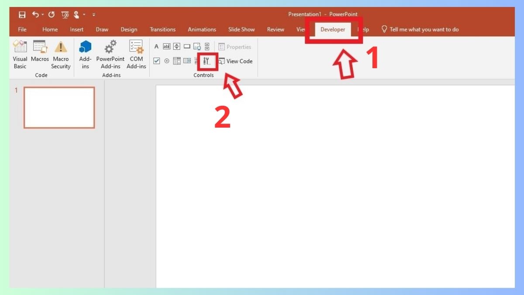
Task: Click the Properties button in Controls group
Action: (235, 47)
